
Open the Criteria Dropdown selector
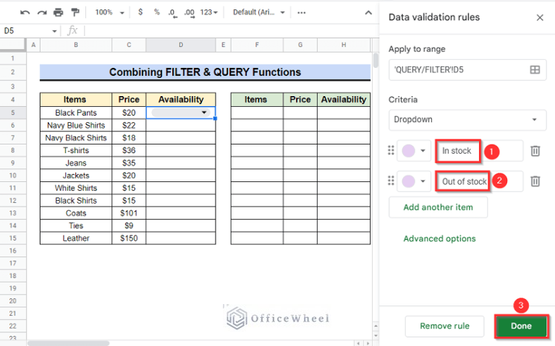pos(467,120)
